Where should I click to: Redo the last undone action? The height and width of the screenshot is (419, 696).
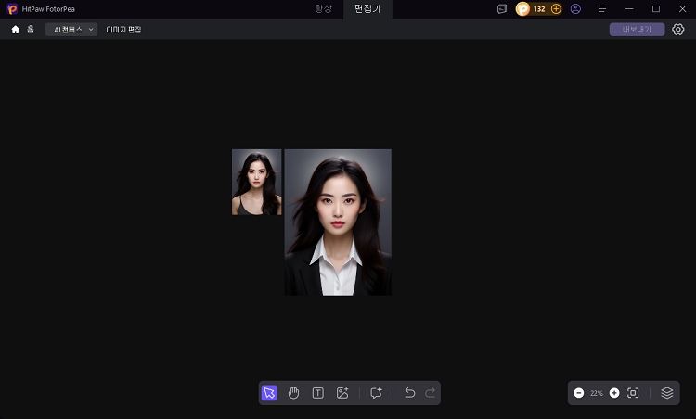pyautogui.click(x=430, y=393)
